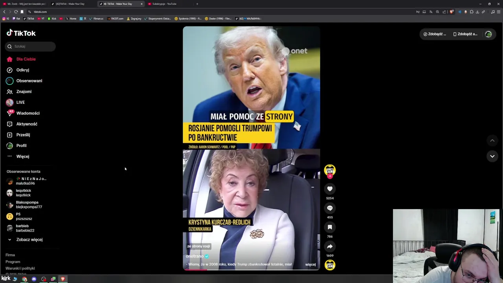
Task: Open the onetrano creator profile
Action: [195, 256]
